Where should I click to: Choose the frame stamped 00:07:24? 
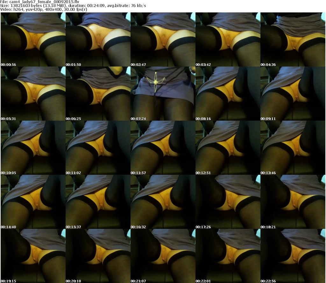point(163,94)
